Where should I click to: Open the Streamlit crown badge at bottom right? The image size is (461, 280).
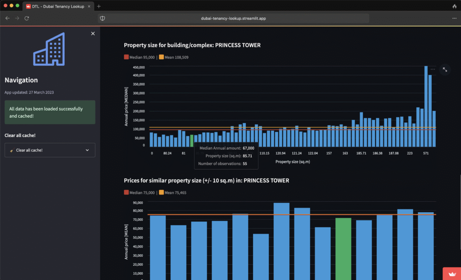pos(452,273)
